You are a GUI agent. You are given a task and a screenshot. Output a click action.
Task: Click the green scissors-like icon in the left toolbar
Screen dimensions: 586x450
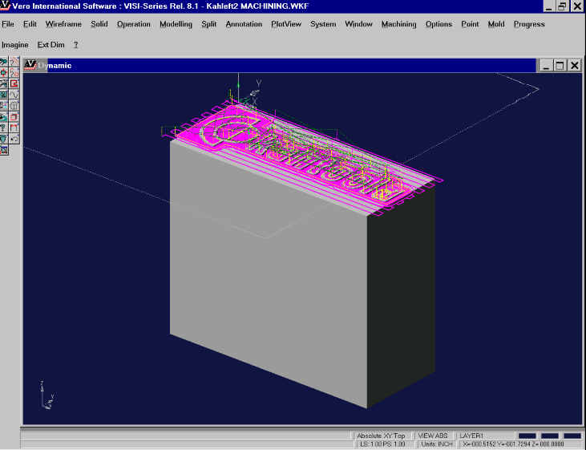[4, 61]
